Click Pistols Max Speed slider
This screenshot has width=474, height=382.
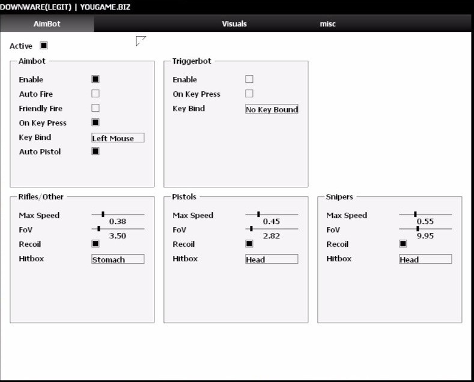272,214
